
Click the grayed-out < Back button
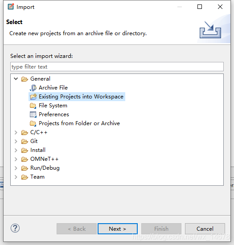(x=77, y=229)
